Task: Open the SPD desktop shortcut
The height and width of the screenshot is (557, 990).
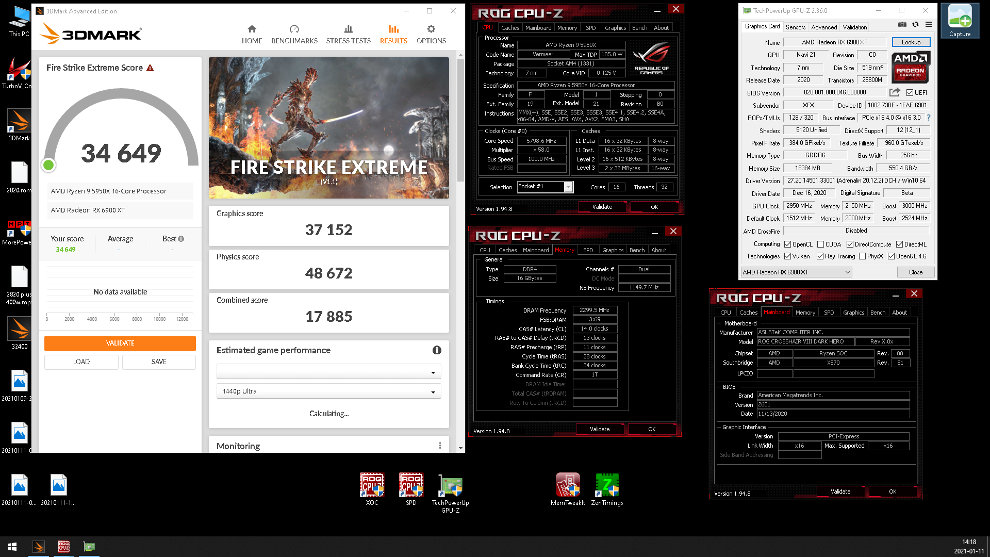Action: (411, 489)
